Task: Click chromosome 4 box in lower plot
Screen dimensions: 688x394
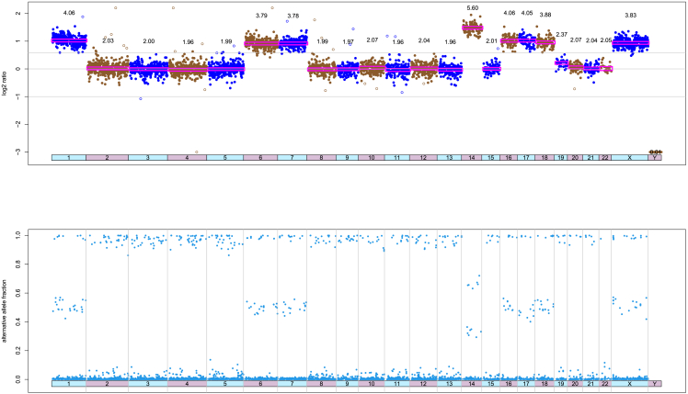Action: [x=188, y=383]
